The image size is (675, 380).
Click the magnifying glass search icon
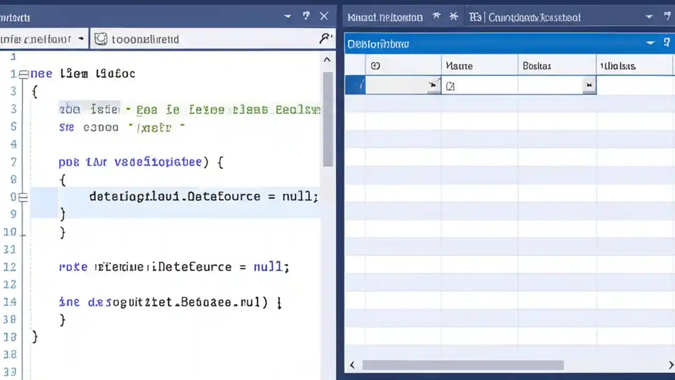coord(326,37)
